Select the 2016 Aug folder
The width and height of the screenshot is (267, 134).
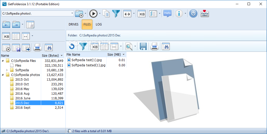pyautogui.click(x=22, y=94)
